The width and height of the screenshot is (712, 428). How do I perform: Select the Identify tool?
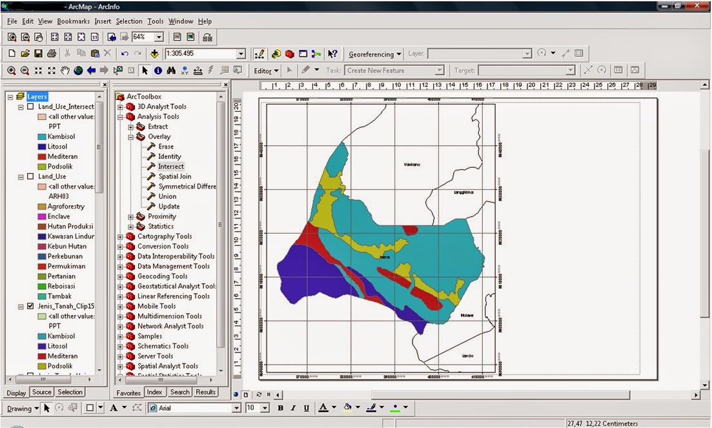(x=158, y=70)
